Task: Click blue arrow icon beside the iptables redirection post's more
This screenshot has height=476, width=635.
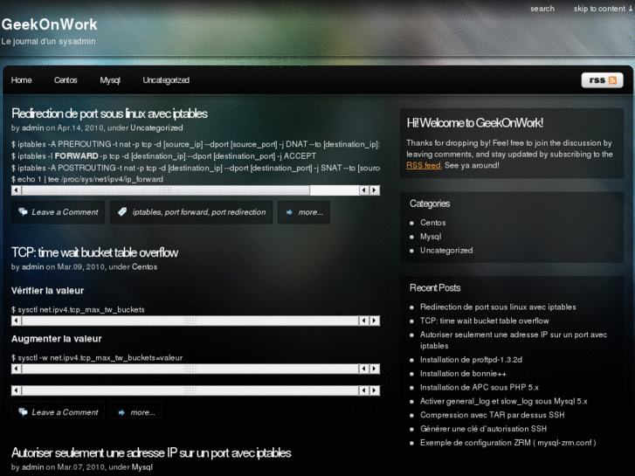Action: pyautogui.click(x=289, y=212)
